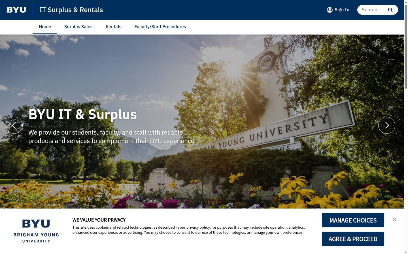Go to previous carousel slide arrow
408x255 pixels.
click(x=14, y=125)
